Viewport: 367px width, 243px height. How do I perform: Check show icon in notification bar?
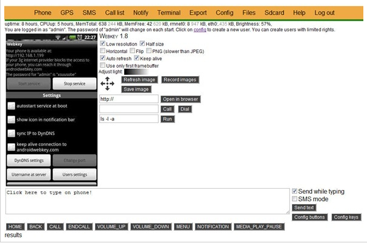tap(11, 119)
